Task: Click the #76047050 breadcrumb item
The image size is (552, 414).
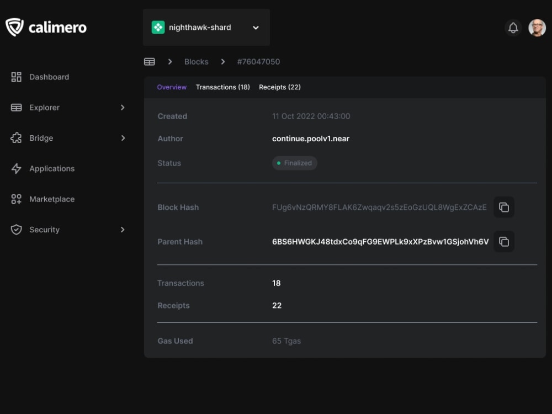Action: 258,62
